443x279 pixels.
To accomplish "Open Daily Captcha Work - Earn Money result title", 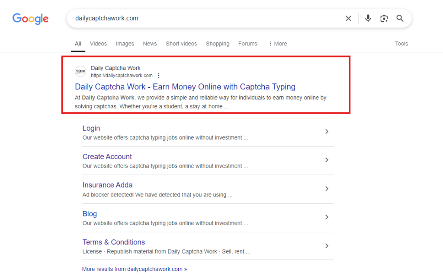I will [185, 87].
